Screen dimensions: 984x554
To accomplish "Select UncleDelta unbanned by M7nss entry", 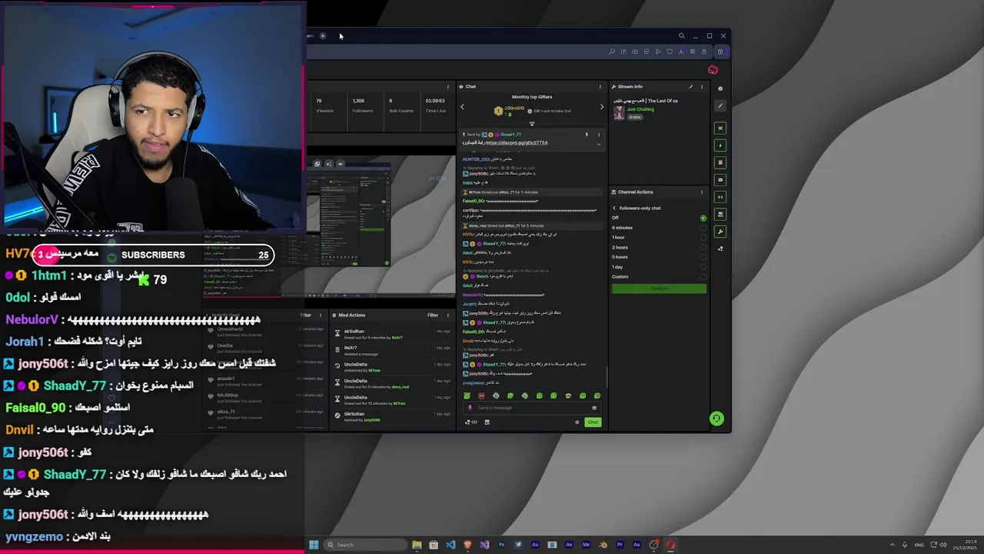I will pos(394,368).
